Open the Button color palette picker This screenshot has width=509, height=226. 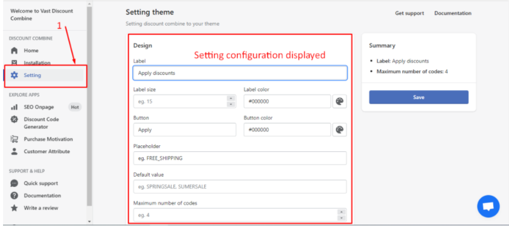click(x=339, y=130)
